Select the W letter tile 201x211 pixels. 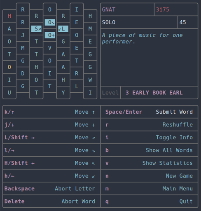pos(90,80)
